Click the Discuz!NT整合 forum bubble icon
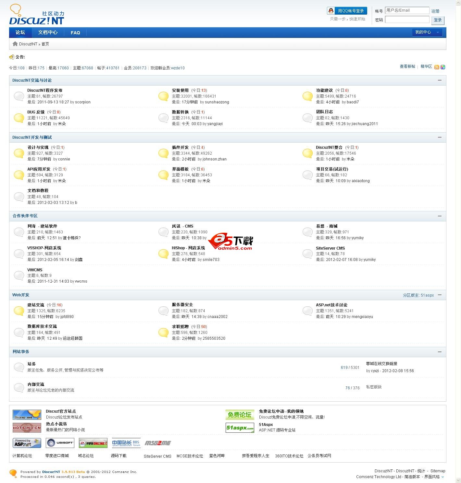This screenshot has width=461, height=483. point(307,153)
